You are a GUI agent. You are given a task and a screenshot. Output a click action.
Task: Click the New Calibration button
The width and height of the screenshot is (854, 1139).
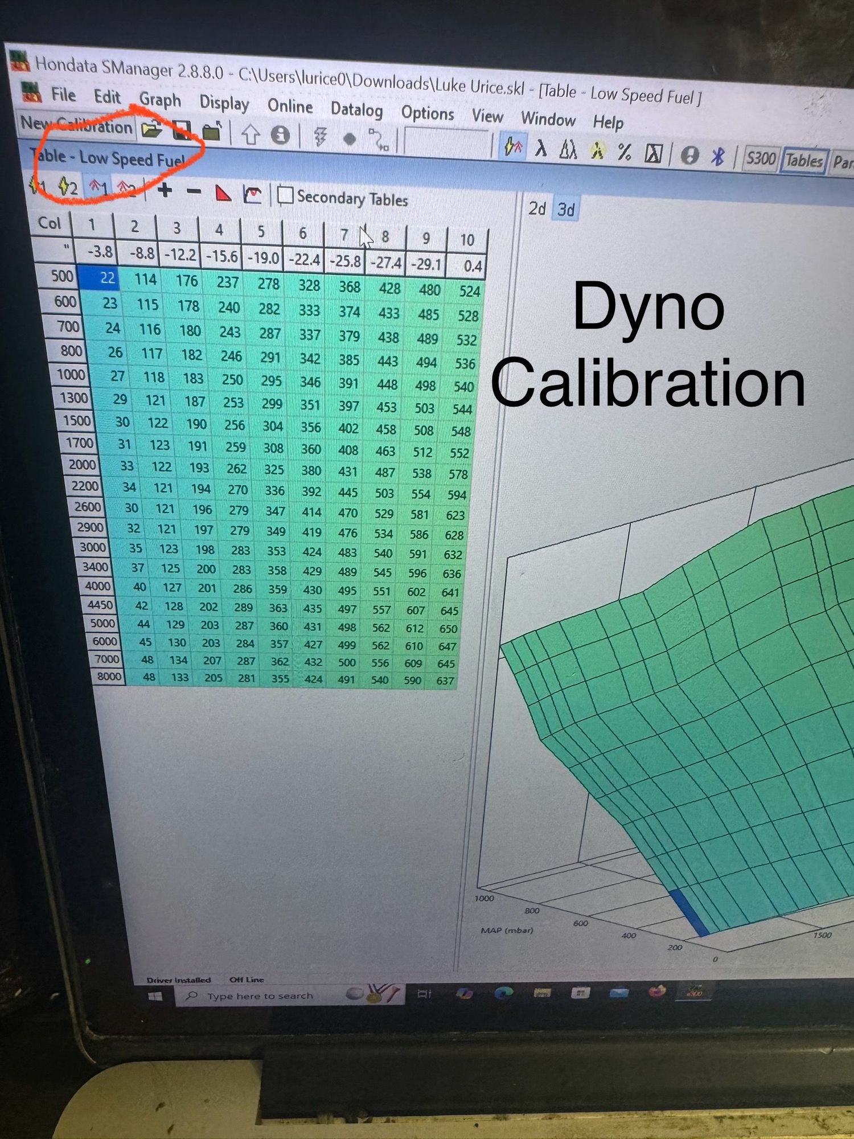[x=76, y=125]
